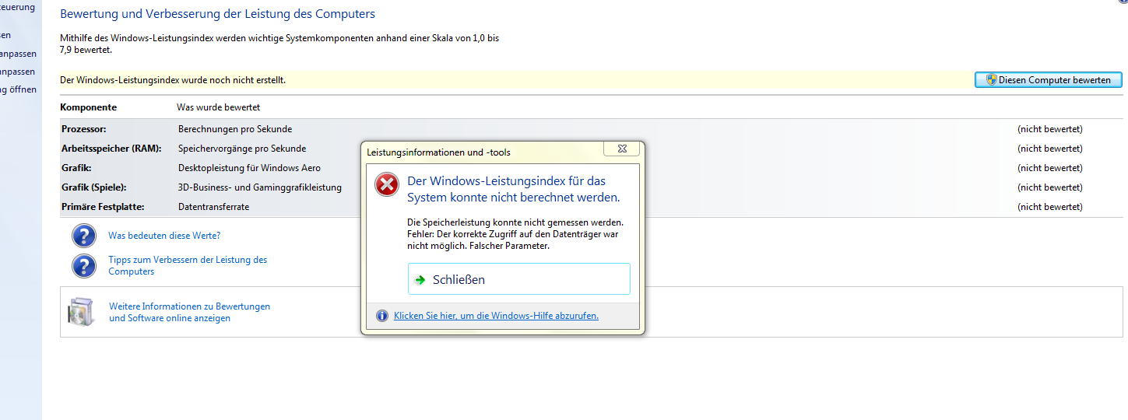
Task: Click question mark icon beside 'Was bedeuten diese Werte?'
Action: 84,236
